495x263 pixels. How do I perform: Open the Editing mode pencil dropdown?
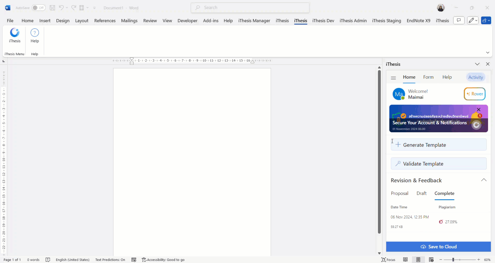pyautogui.click(x=473, y=20)
